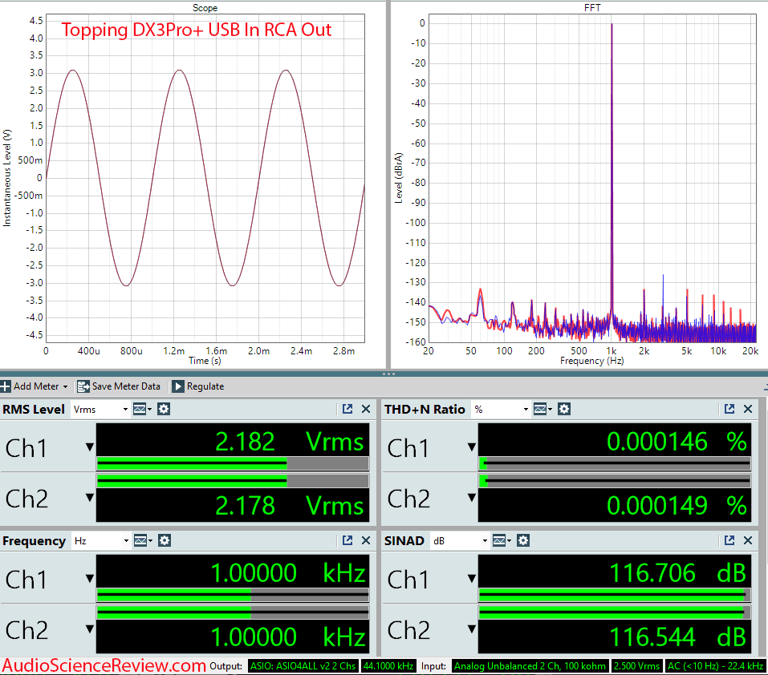Open Frequency meter settings gear
The width and height of the screenshot is (768, 675).
pyautogui.click(x=165, y=540)
